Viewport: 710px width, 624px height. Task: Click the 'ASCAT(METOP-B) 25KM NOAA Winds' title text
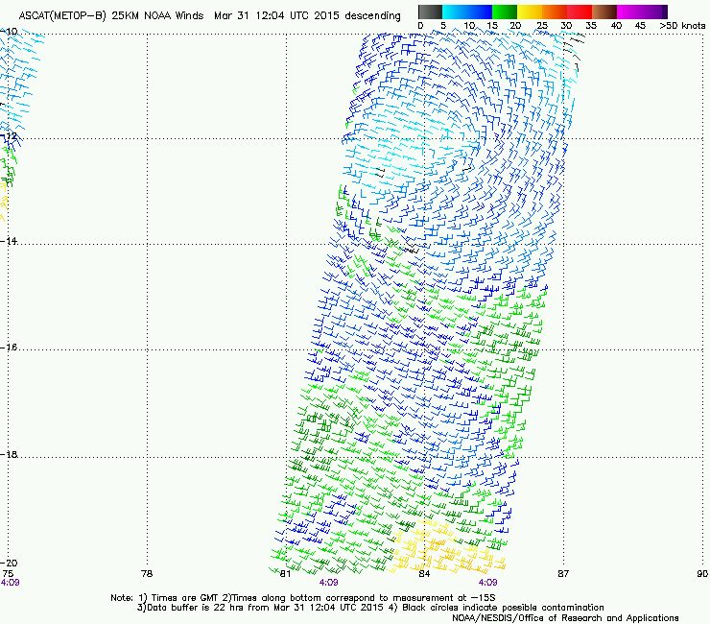[111, 16]
